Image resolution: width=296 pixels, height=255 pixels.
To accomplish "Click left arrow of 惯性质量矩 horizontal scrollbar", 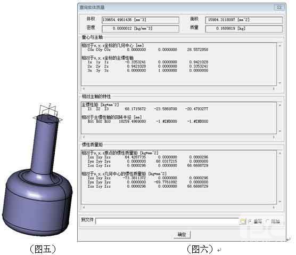I will (x=84, y=208).
